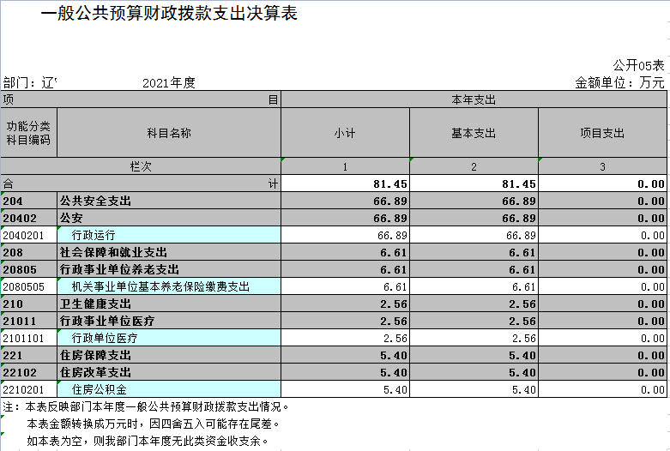
Task: Select the 小计 value in the 行政运行 row
Action: pos(345,235)
